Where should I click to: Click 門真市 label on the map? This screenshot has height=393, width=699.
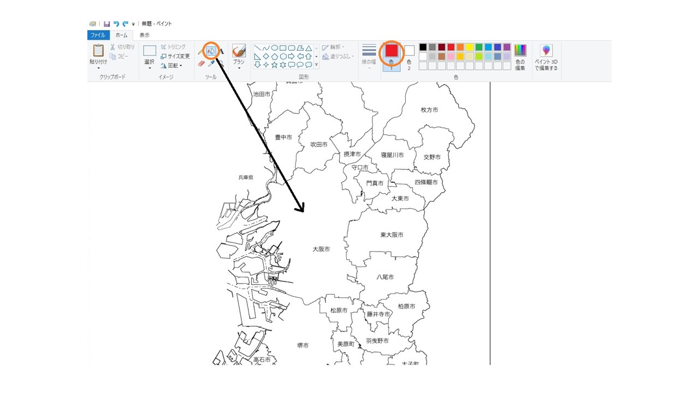pyautogui.click(x=375, y=183)
